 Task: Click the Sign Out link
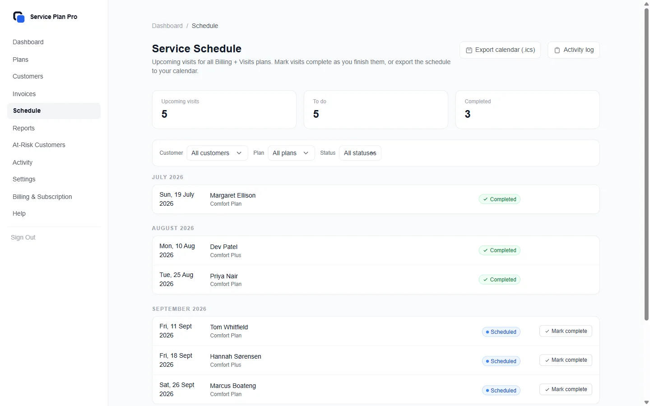(23, 237)
